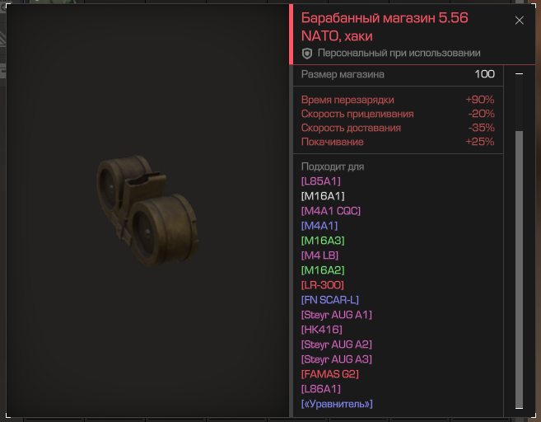
Task: Select the [M4A1 CQC] compatibility entry
Action: 331,211
